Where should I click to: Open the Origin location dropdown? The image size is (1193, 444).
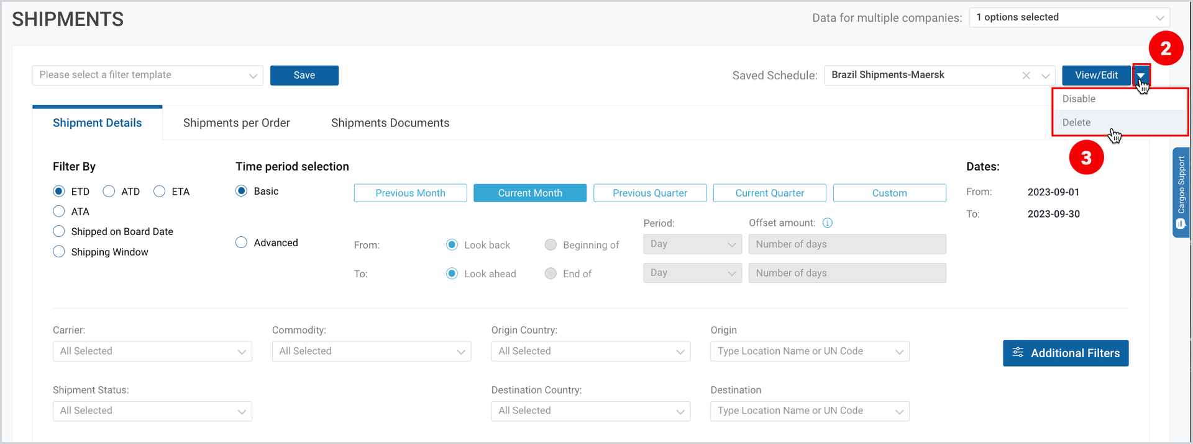coord(810,351)
